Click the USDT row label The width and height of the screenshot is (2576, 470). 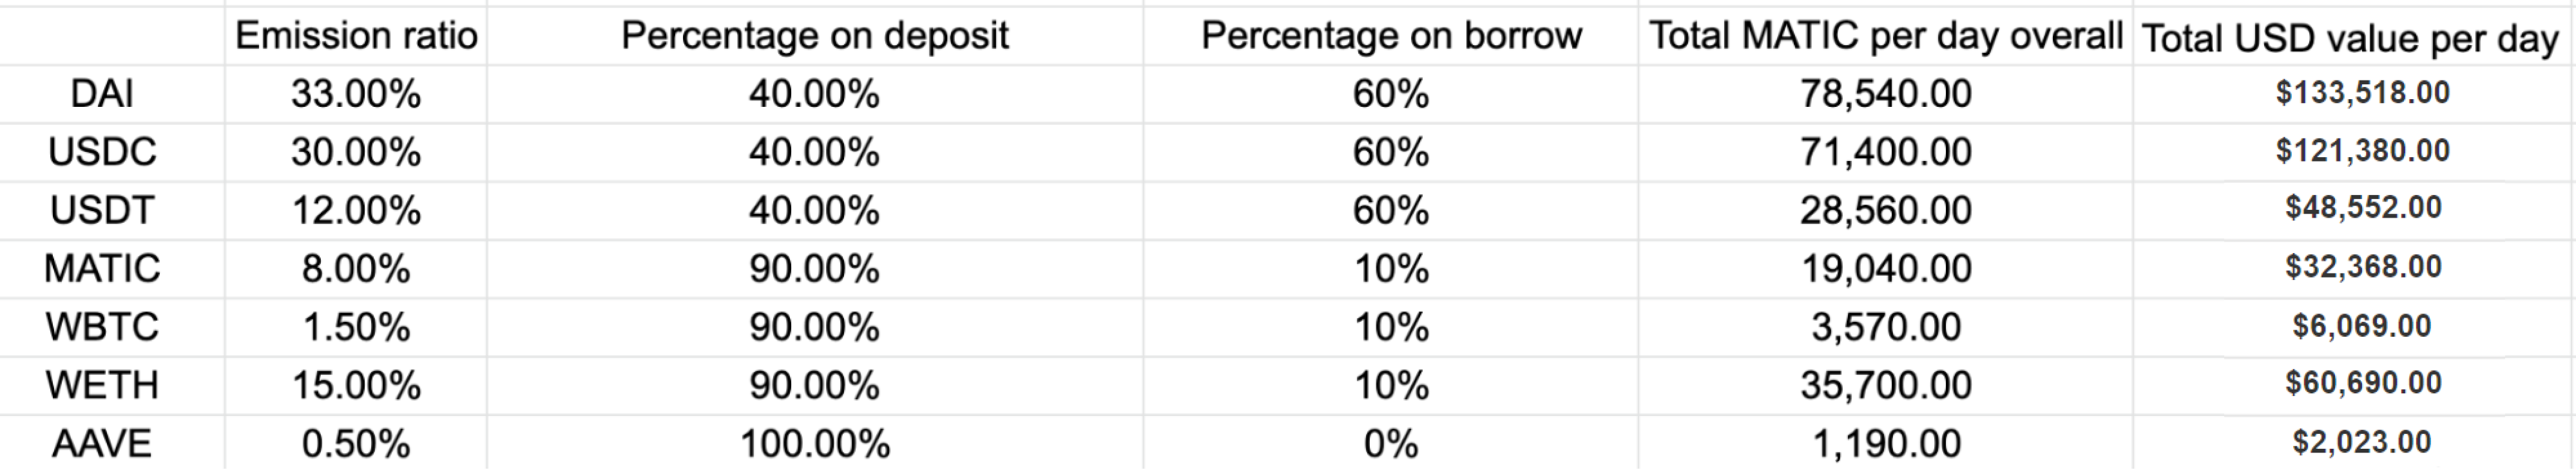point(102,210)
